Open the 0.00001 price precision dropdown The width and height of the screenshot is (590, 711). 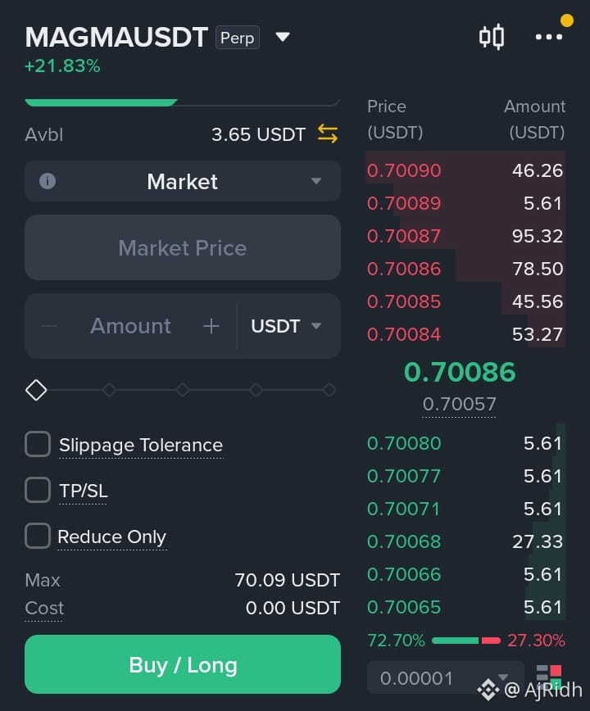tap(445, 678)
